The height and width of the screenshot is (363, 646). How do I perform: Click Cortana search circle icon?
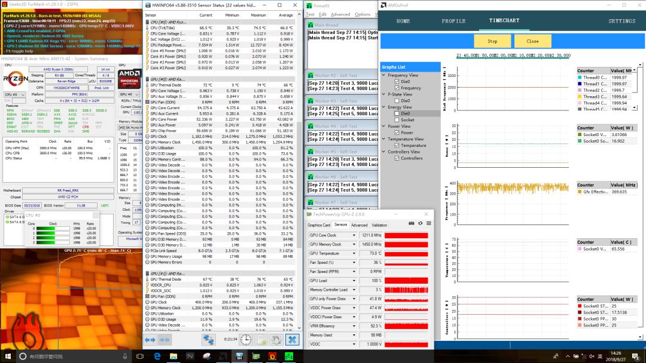point(23,356)
